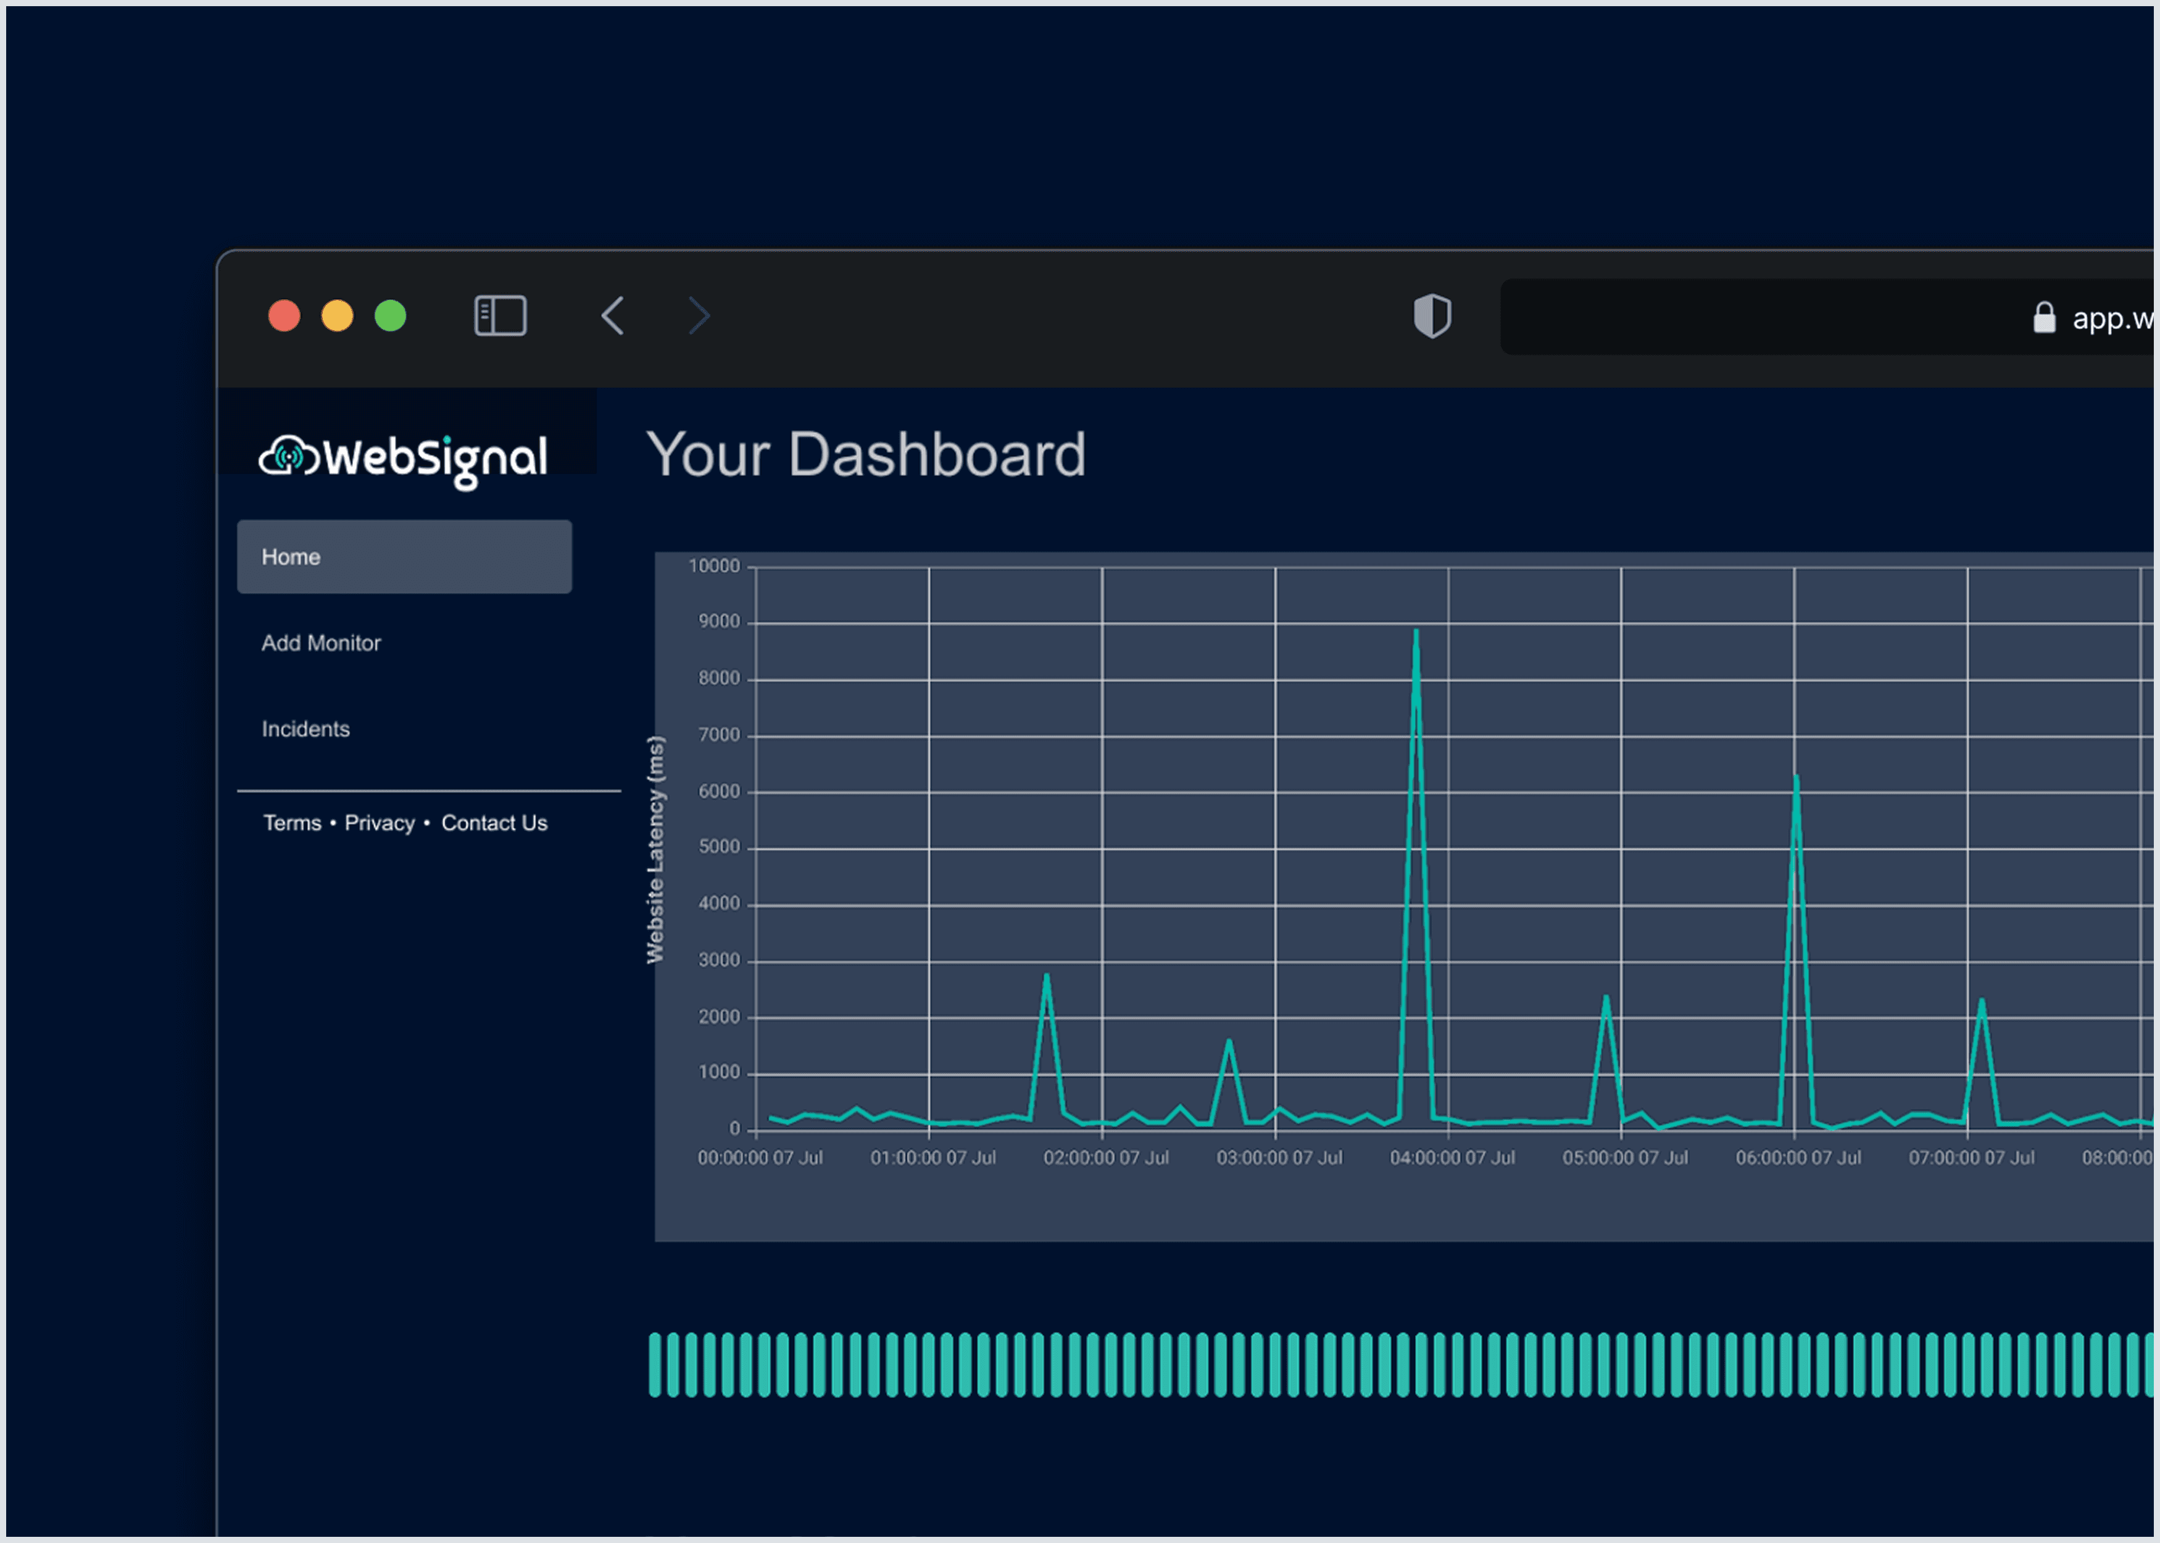2160x1543 pixels.
Task: Open the privacy shield icon
Action: (1431, 315)
